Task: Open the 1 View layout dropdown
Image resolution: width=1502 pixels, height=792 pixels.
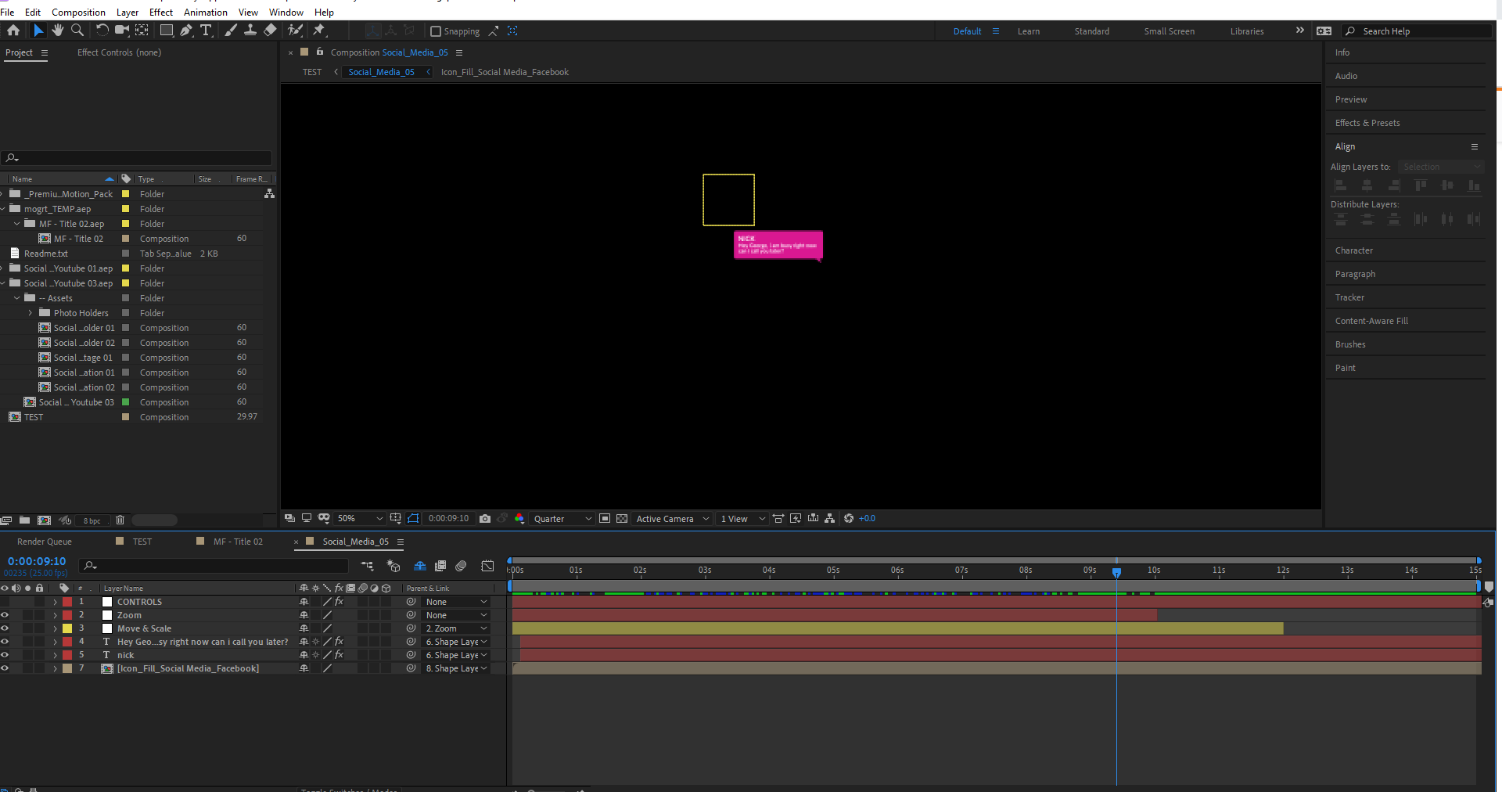Action: (x=742, y=519)
